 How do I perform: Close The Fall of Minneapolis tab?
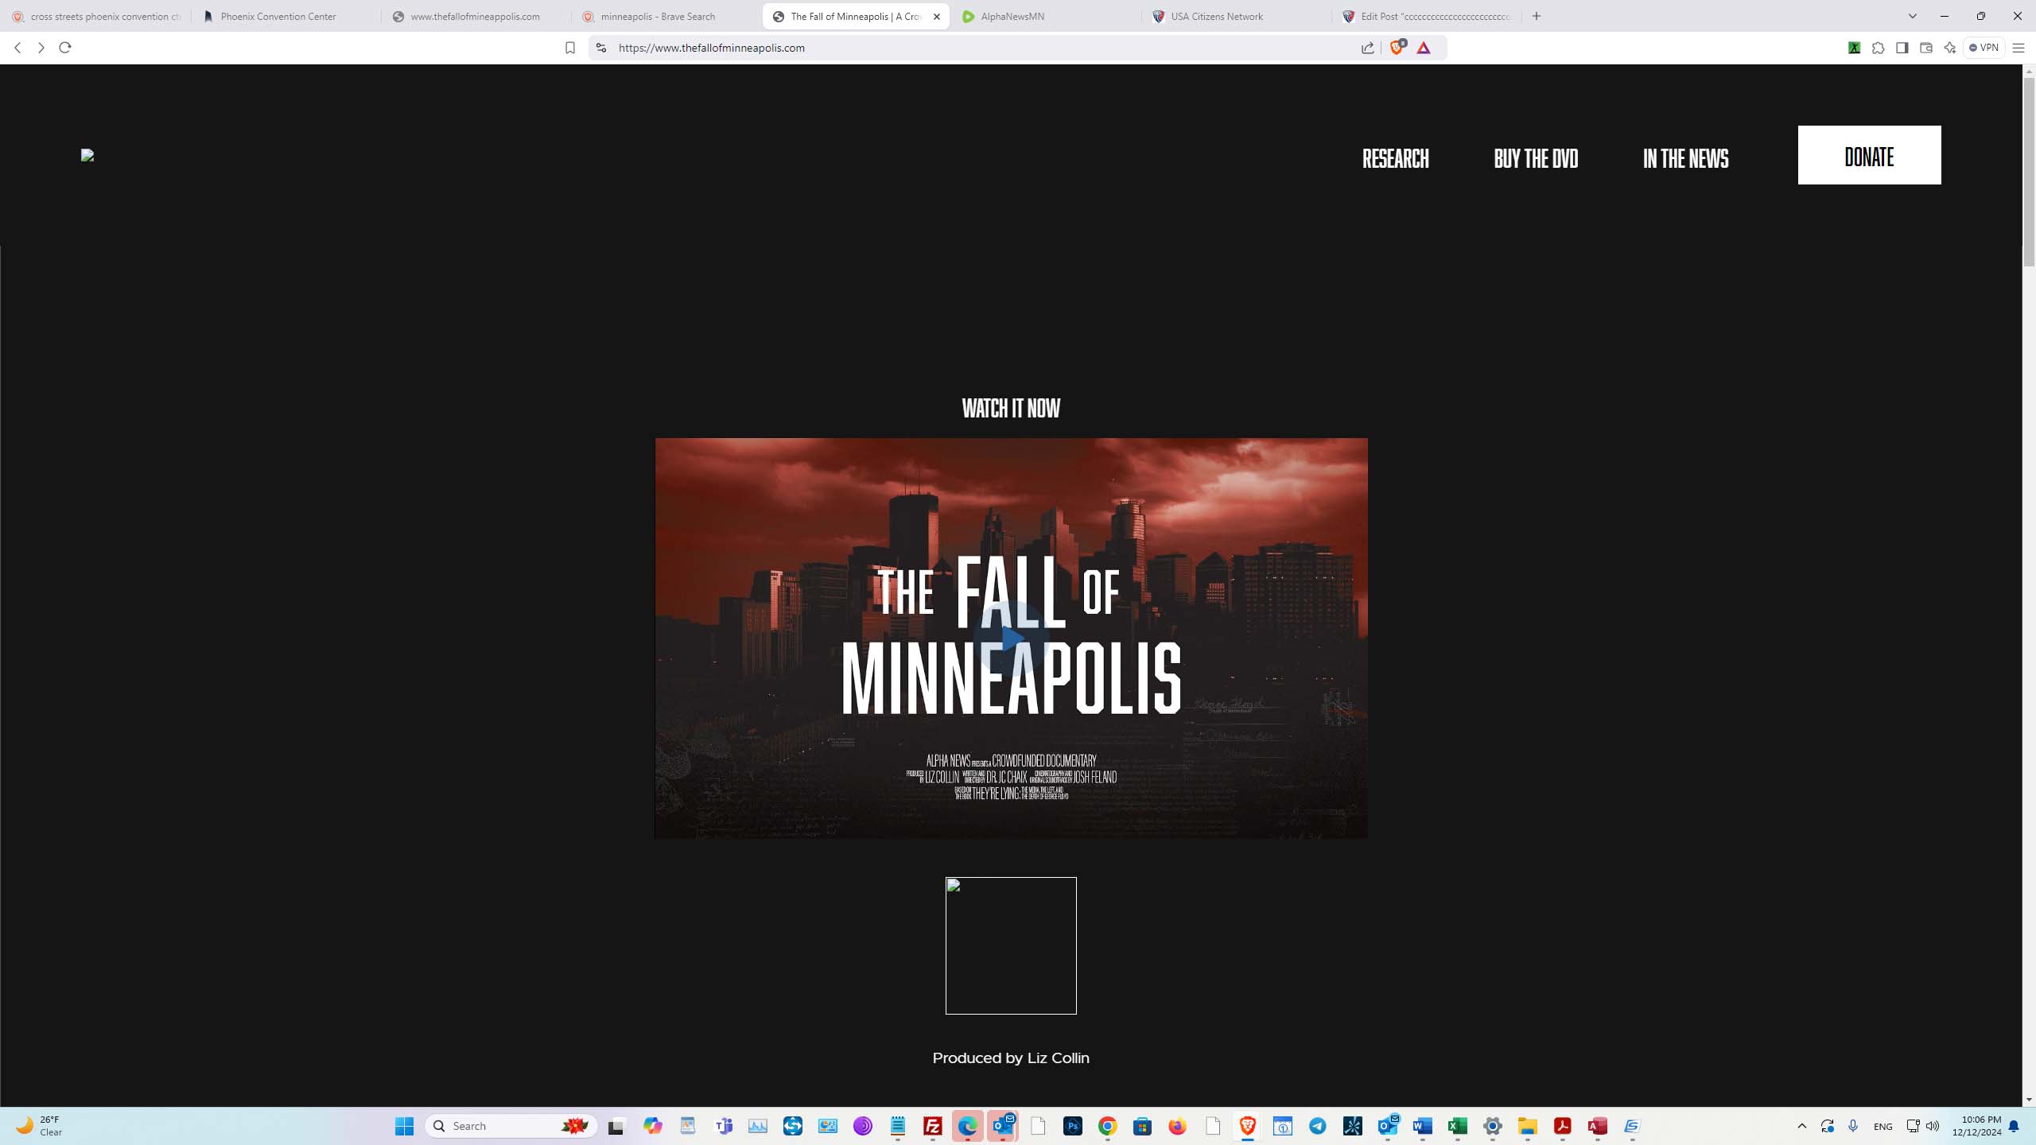937,16
